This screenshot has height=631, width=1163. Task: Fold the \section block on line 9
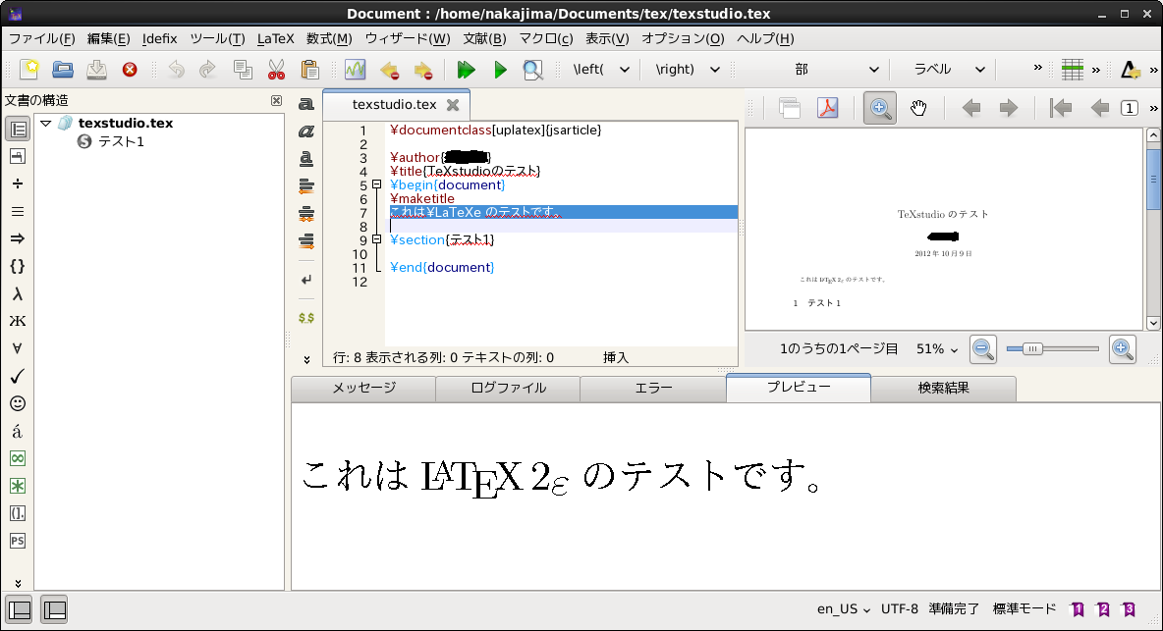tap(377, 239)
